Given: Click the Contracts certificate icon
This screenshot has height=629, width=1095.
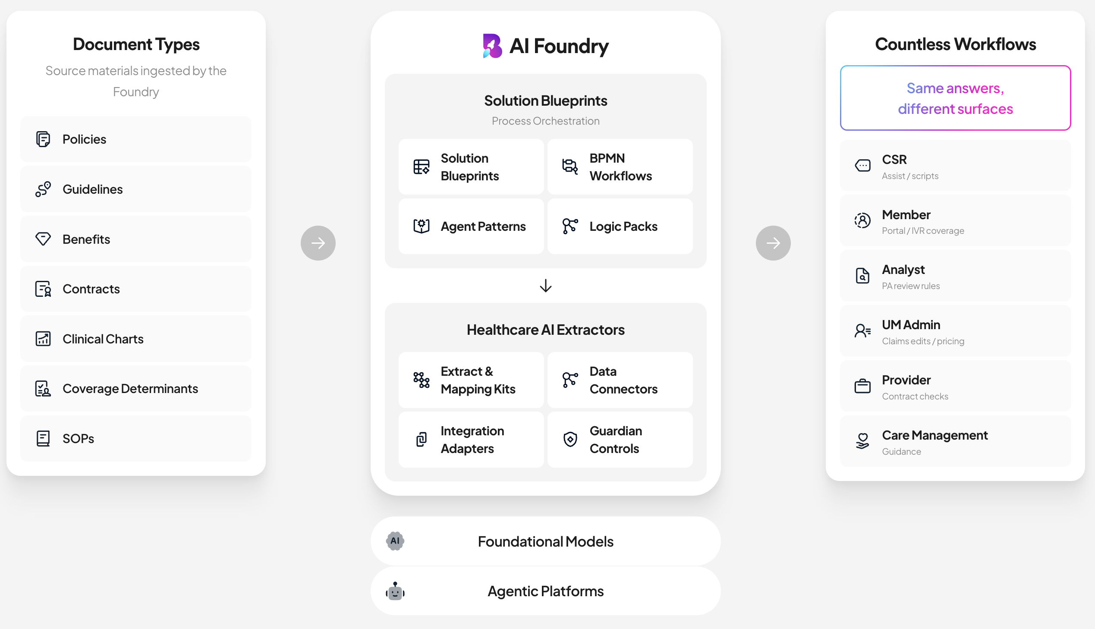Looking at the screenshot, I should coord(43,289).
